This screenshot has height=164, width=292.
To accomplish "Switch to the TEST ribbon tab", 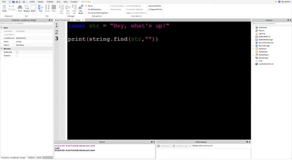I will coord(58,2).
